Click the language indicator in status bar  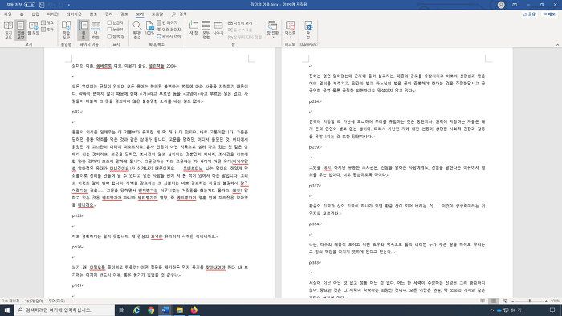[x=57, y=301]
